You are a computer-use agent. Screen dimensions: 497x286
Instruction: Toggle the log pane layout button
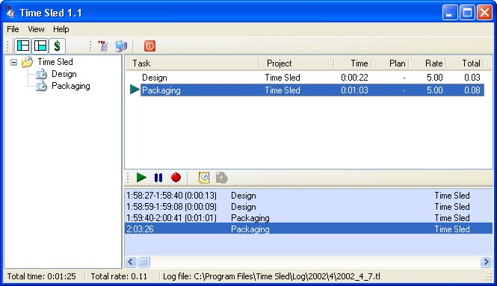pyautogui.click(x=40, y=46)
